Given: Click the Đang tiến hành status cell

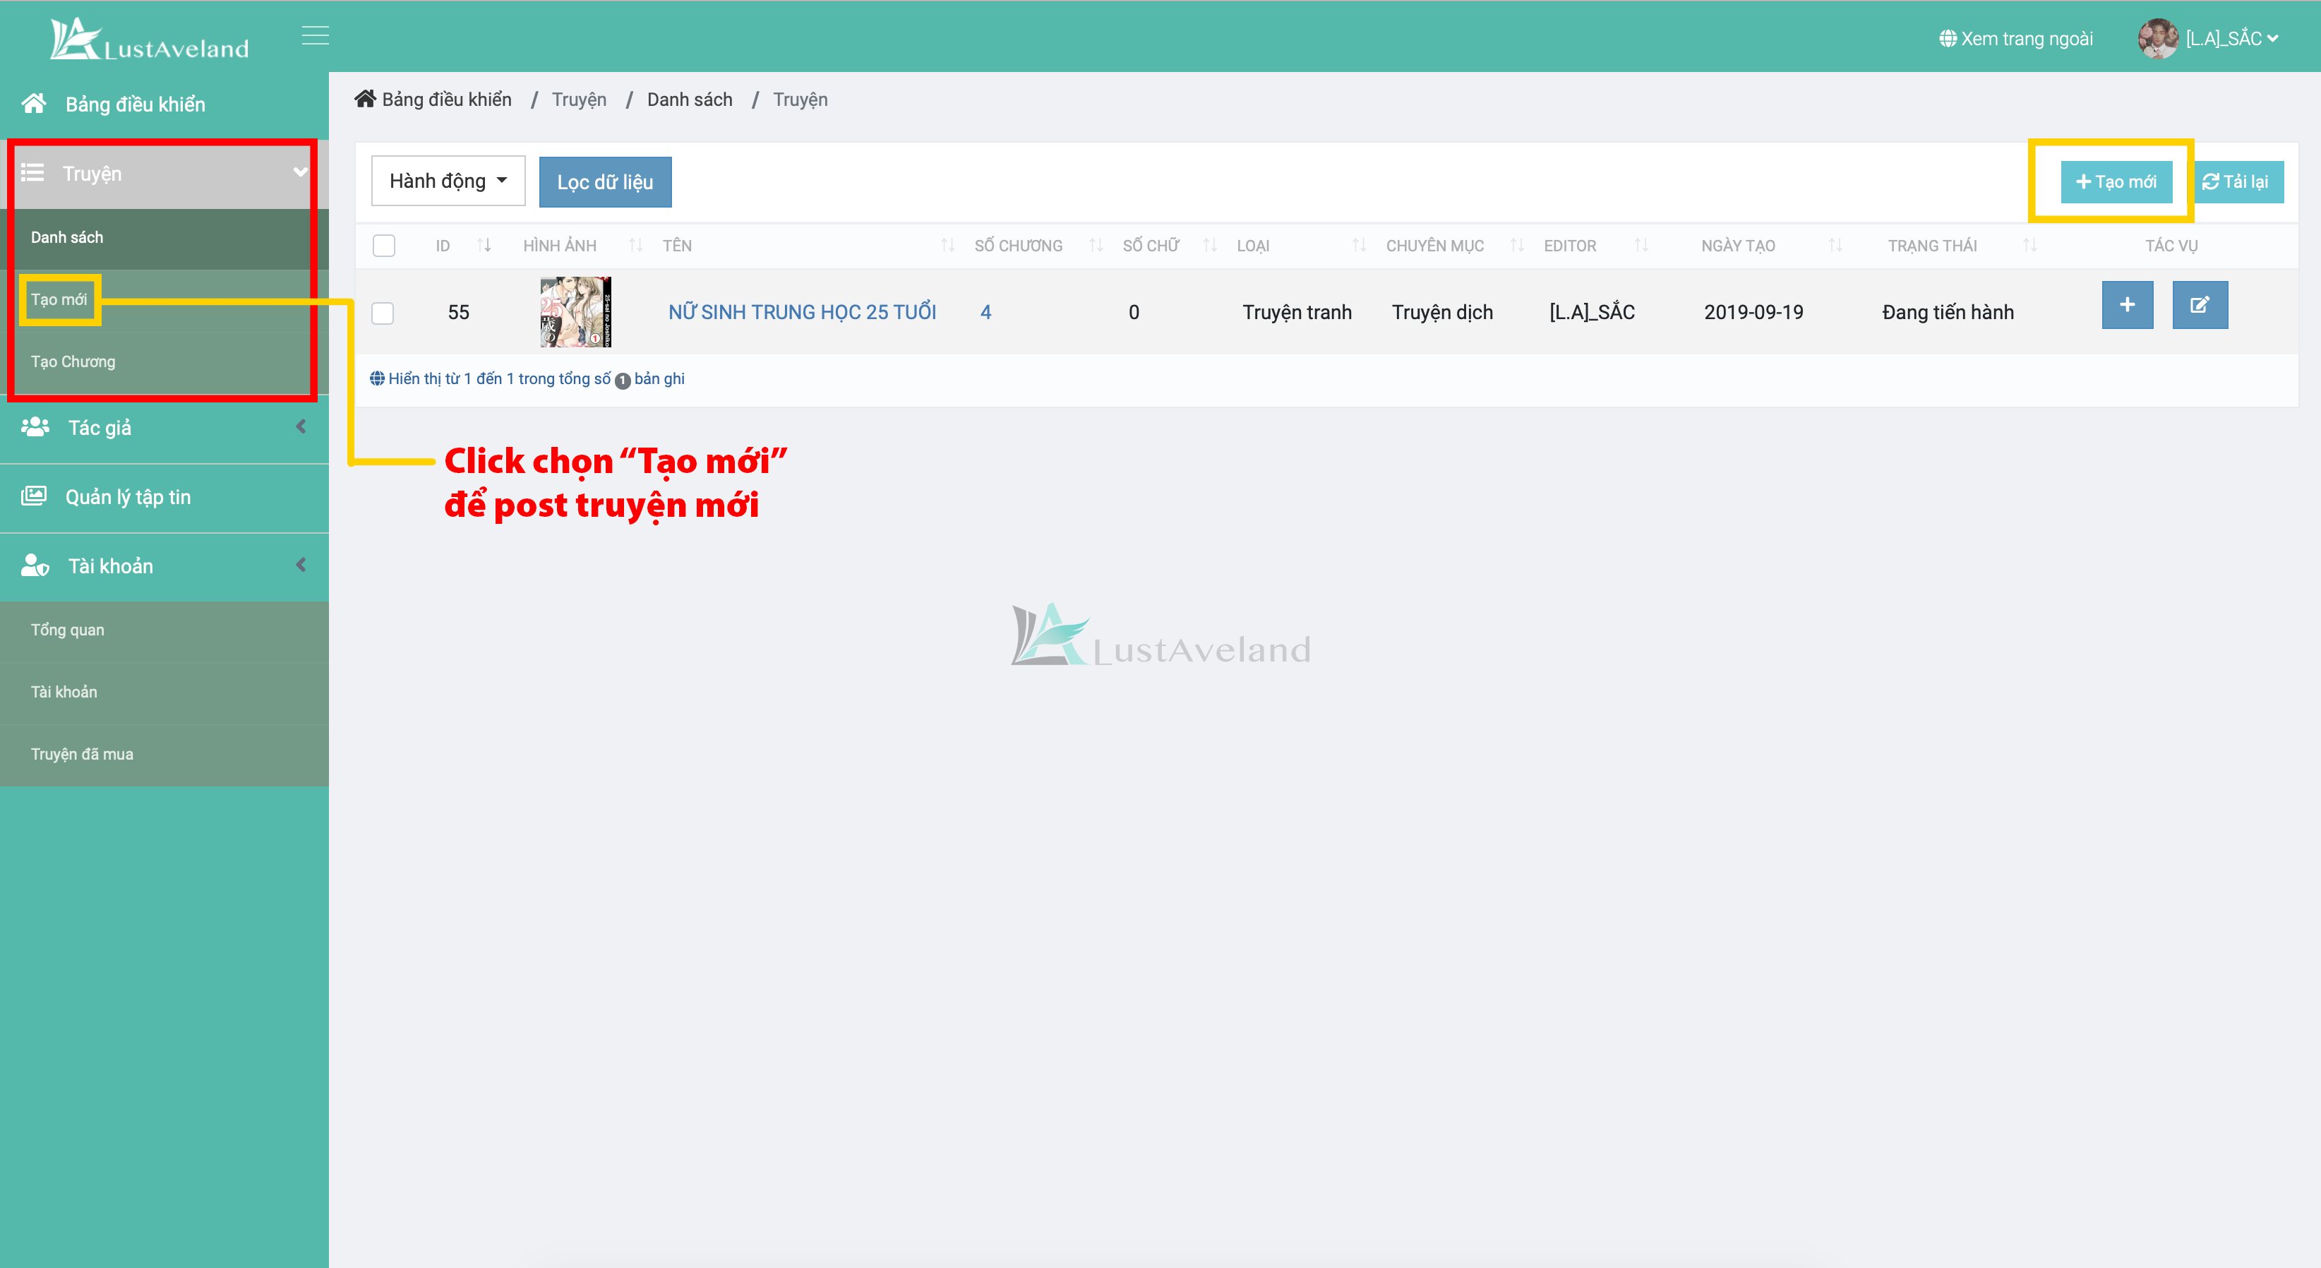Looking at the screenshot, I should point(1947,312).
